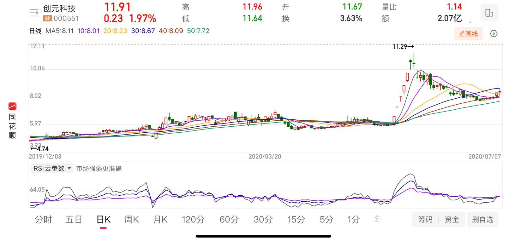Tap the low price 11.64
This screenshot has width=527, height=242.
pos(252,18)
